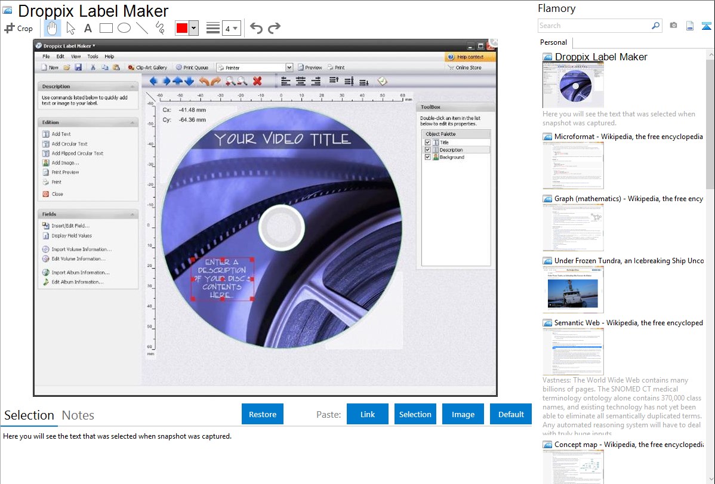This screenshot has width=715, height=484.
Task: Click the undo arrow in Flamory toolbar
Action: 256,28
